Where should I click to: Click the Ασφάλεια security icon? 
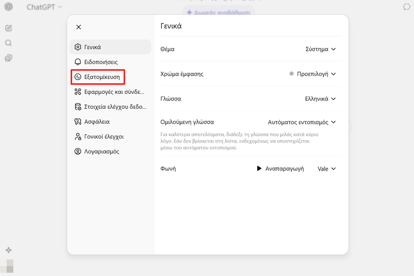click(78, 121)
